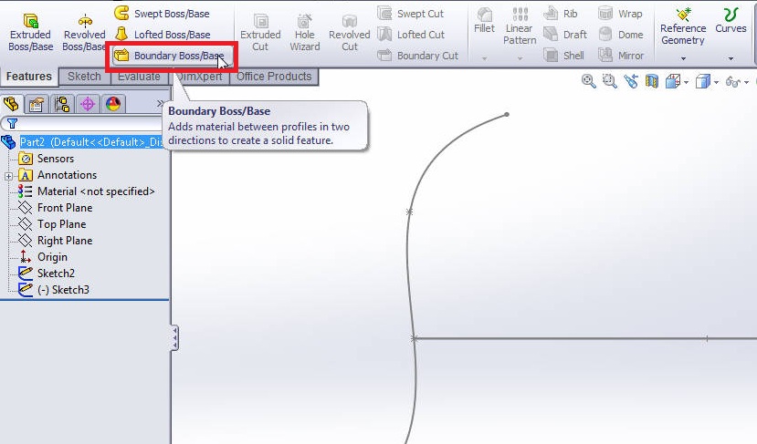Select Material <not specified> item
This screenshot has width=757, height=444.
[96, 191]
